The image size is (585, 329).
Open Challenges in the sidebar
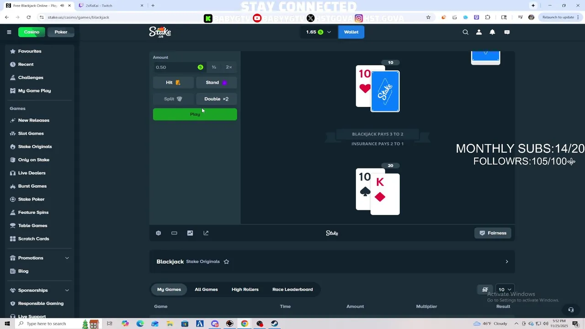[31, 78]
